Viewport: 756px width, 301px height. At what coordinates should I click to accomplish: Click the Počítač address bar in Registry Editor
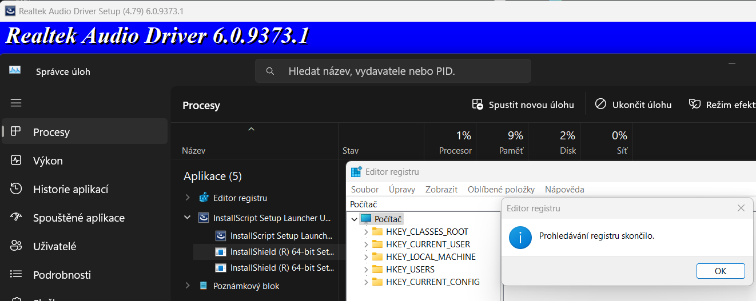[x=423, y=204]
